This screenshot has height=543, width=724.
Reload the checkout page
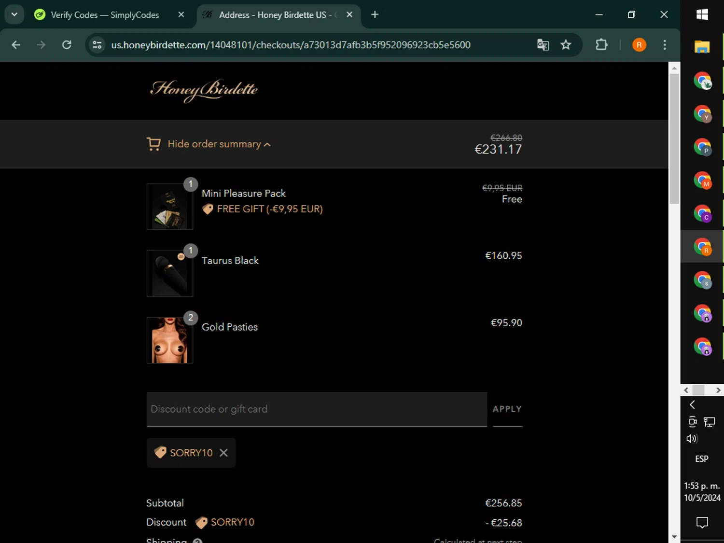67,45
